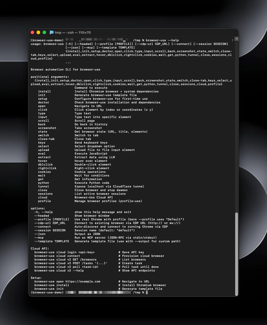Click 'Check browser-use installation and dependencies'
This screenshot has height=325, width=267.
pos(117,102)
